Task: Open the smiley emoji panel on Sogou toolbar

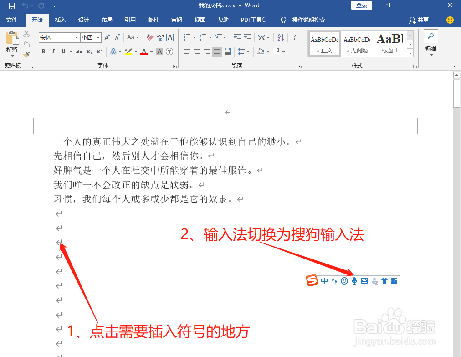Action: tap(345, 280)
